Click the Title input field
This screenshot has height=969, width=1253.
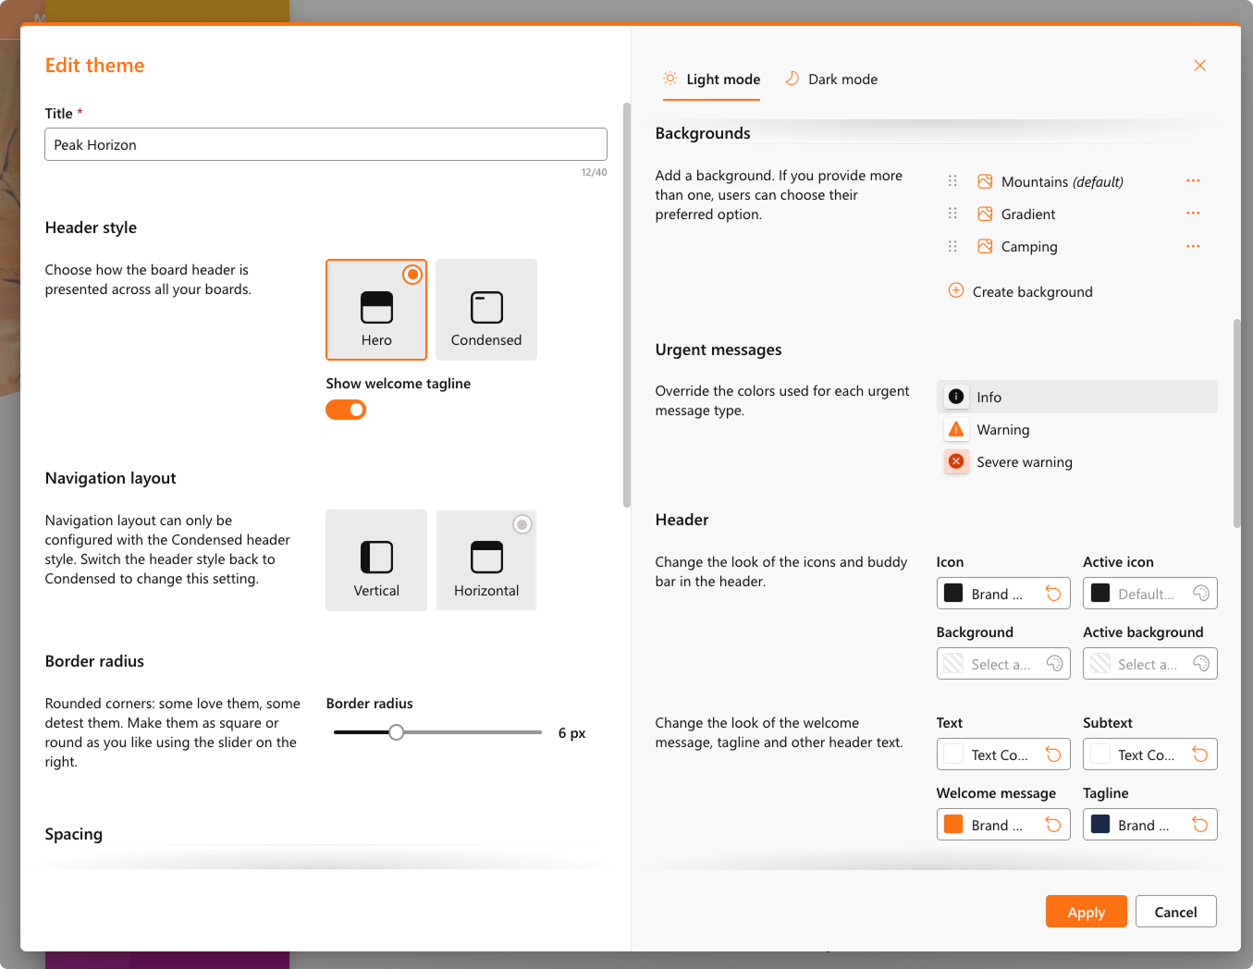coord(326,144)
